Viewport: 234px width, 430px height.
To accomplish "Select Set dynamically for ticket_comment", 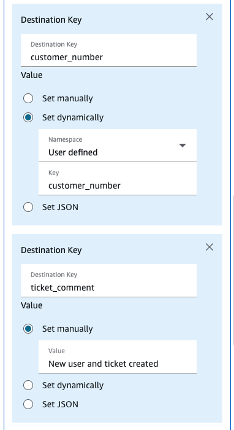I will [x=28, y=385].
